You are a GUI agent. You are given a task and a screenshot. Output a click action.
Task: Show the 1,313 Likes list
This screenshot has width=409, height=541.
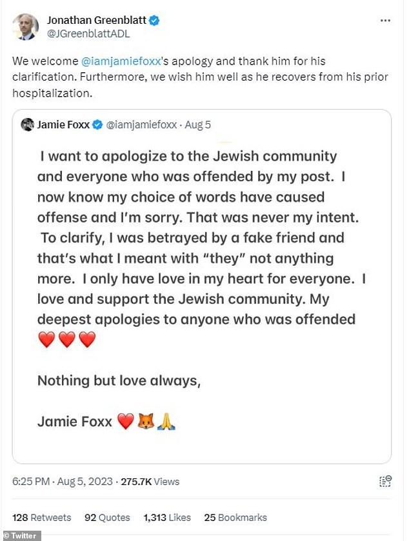point(167,518)
